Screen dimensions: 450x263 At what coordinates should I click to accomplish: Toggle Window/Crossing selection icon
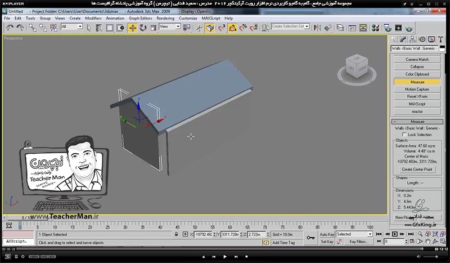[120, 28]
